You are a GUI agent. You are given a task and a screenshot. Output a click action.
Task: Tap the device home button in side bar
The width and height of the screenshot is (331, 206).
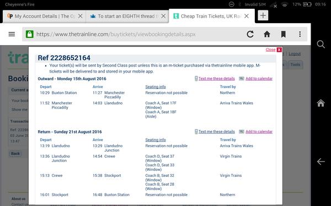coord(321,103)
